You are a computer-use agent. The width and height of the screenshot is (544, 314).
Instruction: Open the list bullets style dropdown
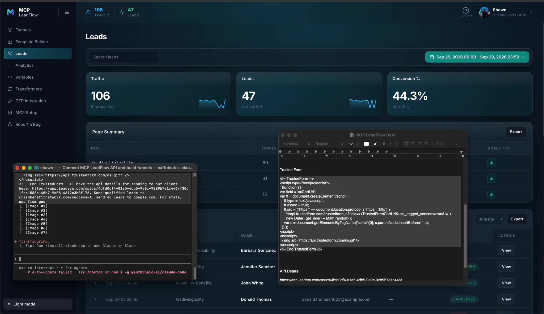tap(453, 144)
